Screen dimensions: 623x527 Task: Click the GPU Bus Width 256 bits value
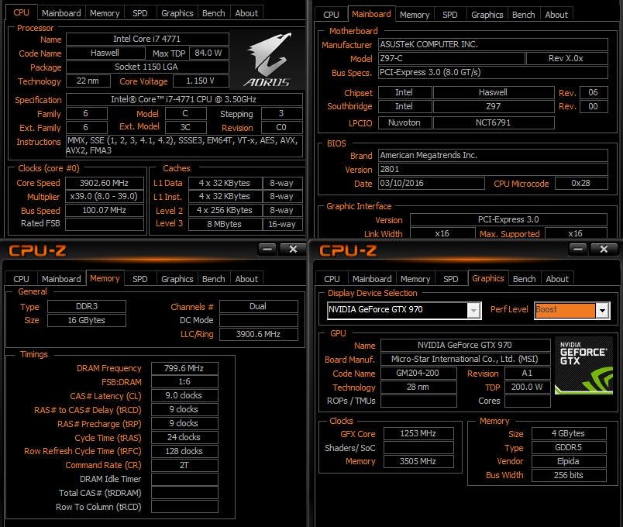(569, 475)
